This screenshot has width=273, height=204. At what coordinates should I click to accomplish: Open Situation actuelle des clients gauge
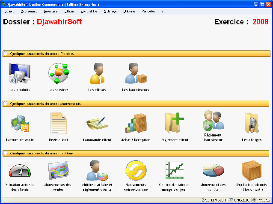click(20, 171)
